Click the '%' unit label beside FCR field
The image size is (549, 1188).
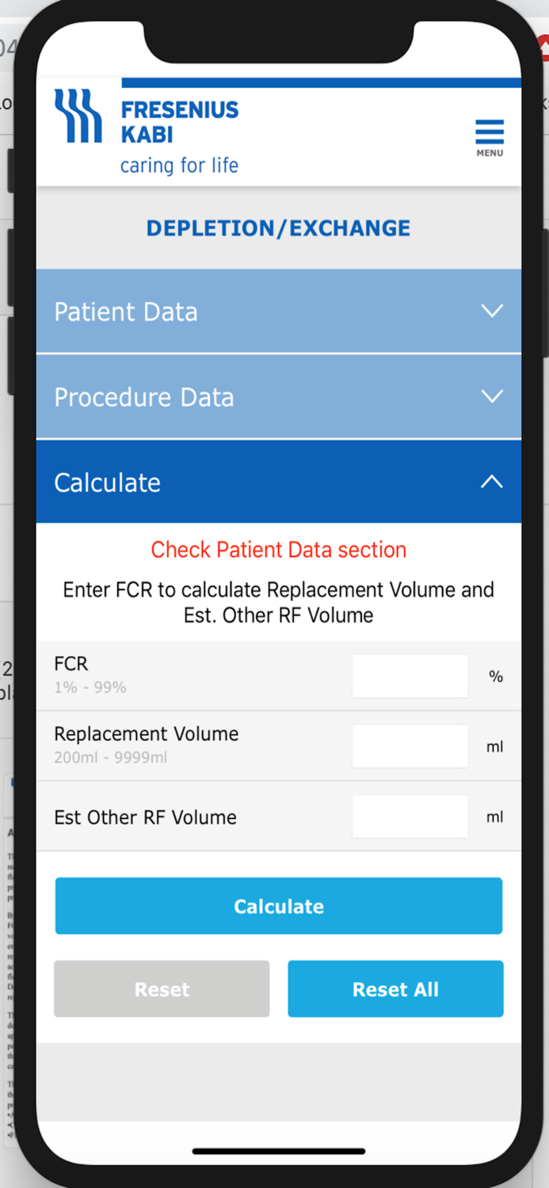pyautogui.click(x=496, y=676)
